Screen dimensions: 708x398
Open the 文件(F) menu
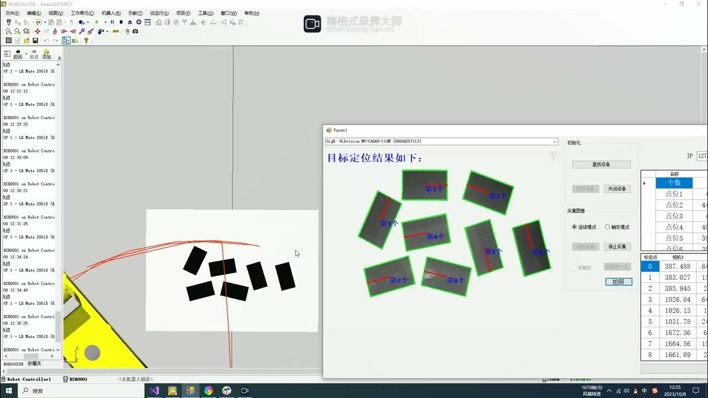coord(12,13)
